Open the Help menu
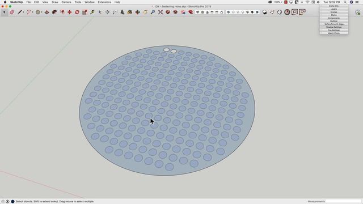Viewport: 363px width, 204px height. [x=117, y=2]
